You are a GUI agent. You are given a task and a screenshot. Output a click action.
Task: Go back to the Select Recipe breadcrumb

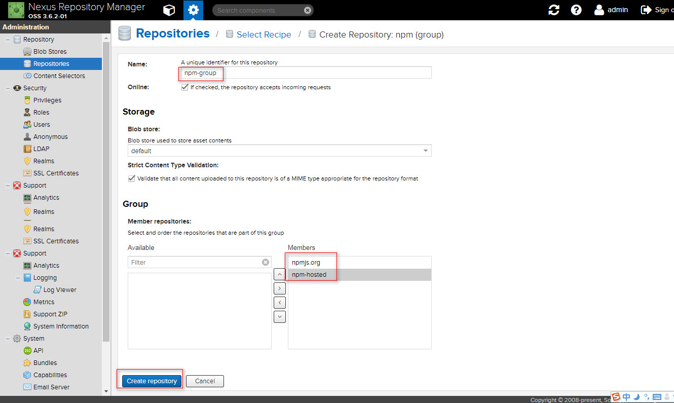coord(264,34)
